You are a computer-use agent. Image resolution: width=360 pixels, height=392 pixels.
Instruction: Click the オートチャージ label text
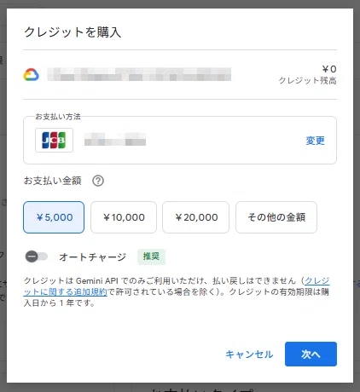(x=92, y=257)
